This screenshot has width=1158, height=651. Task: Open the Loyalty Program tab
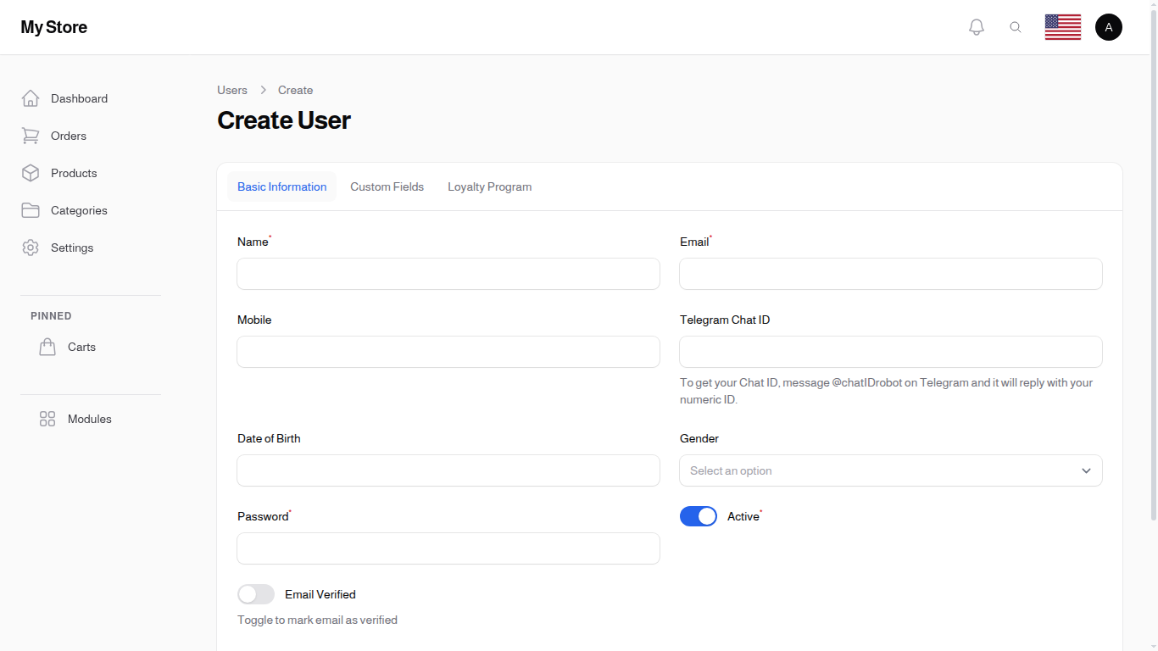(489, 186)
